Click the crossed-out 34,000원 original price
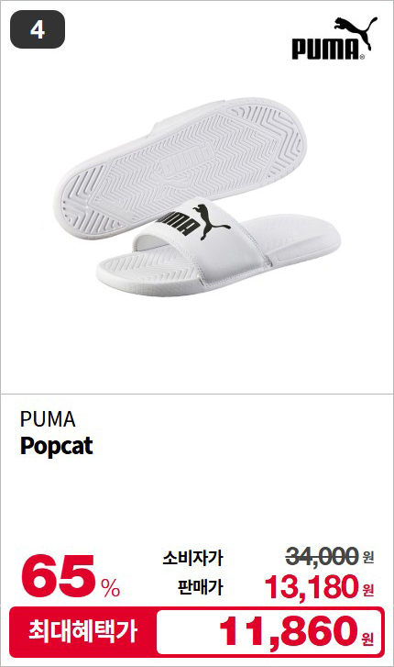Viewport: 394px width, 667px height. 330,556
